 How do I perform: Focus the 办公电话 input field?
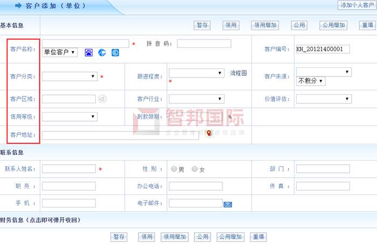[x=196, y=186]
